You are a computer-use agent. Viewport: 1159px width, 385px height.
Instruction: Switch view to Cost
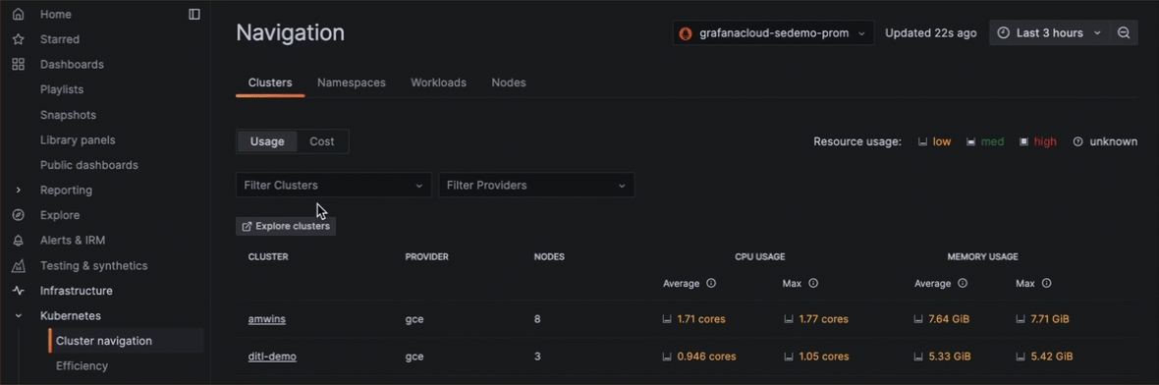(x=321, y=141)
